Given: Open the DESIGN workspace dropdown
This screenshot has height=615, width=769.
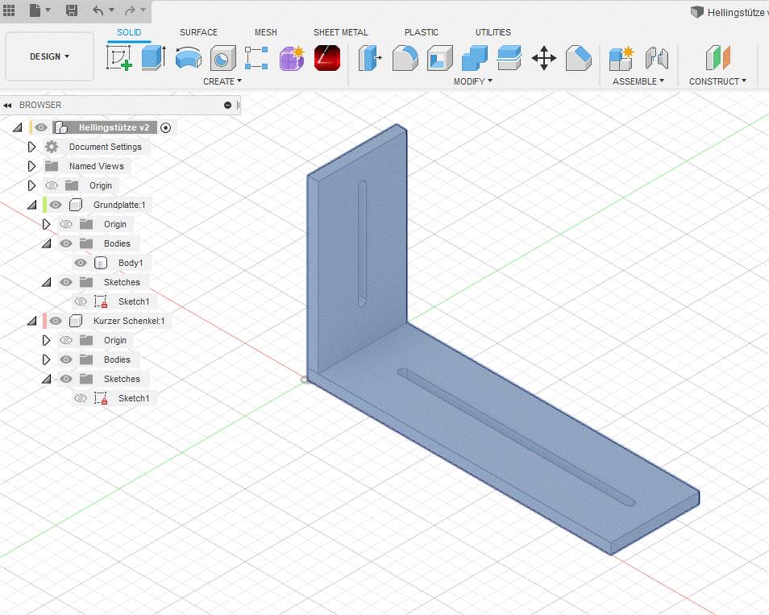Looking at the screenshot, I should tap(50, 56).
